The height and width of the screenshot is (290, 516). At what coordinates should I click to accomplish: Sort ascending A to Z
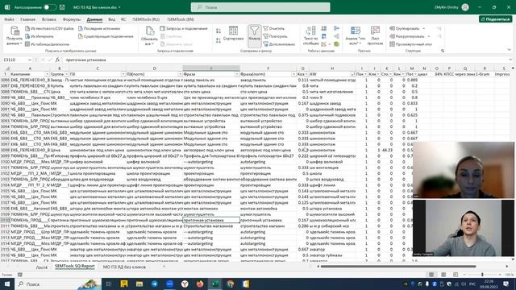tap(218, 31)
